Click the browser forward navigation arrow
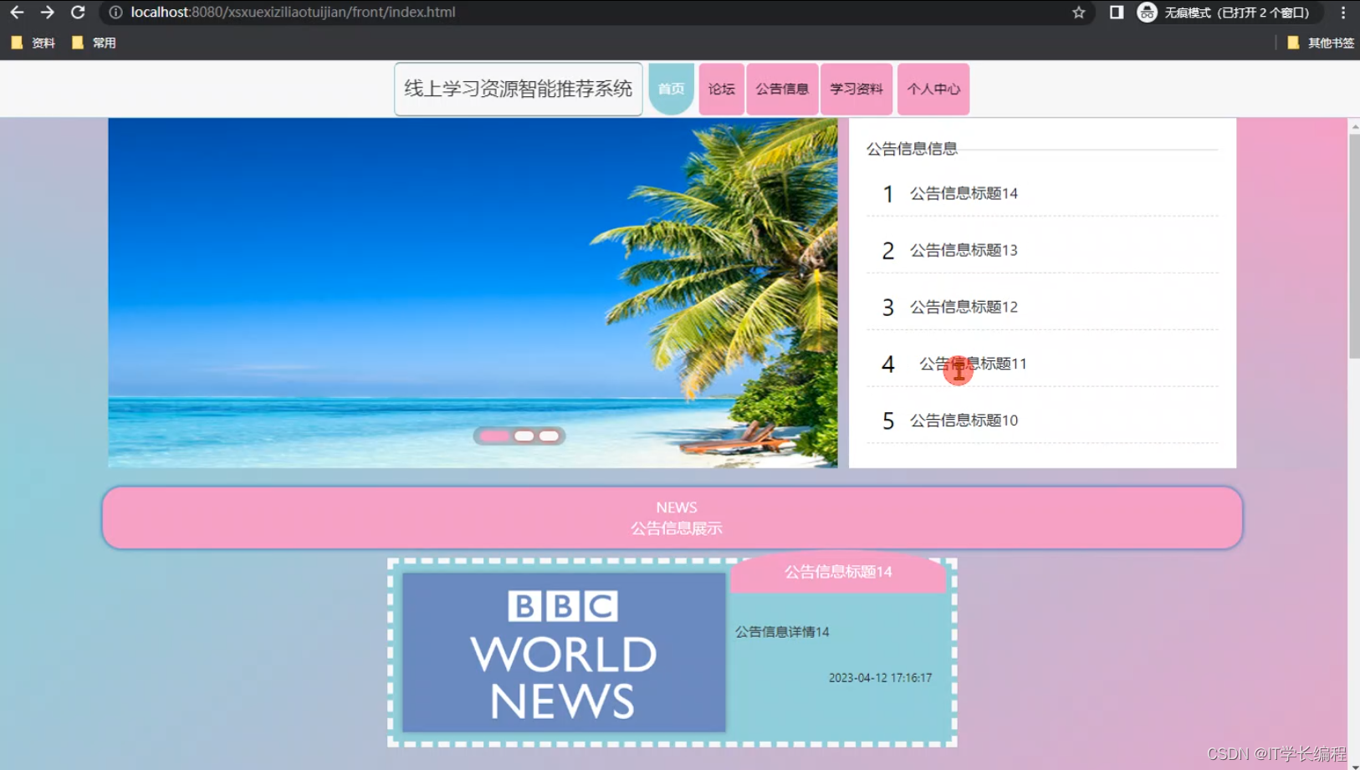1360x770 pixels. pyautogui.click(x=48, y=13)
